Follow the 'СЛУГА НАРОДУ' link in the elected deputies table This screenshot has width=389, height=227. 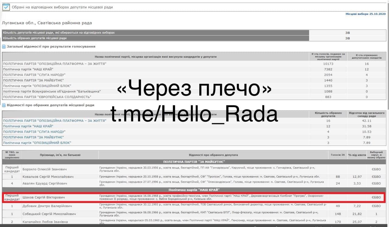point(34,132)
